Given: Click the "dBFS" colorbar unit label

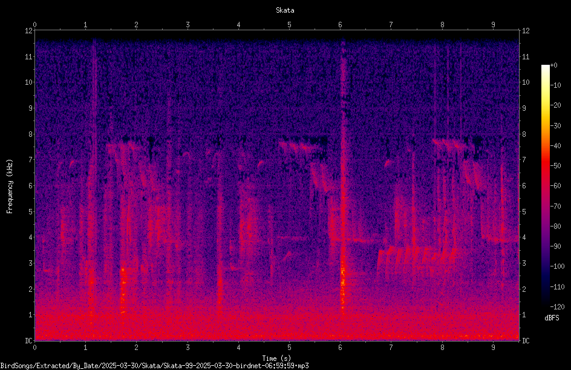Looking at the screenshot, I should click(552, 318).
